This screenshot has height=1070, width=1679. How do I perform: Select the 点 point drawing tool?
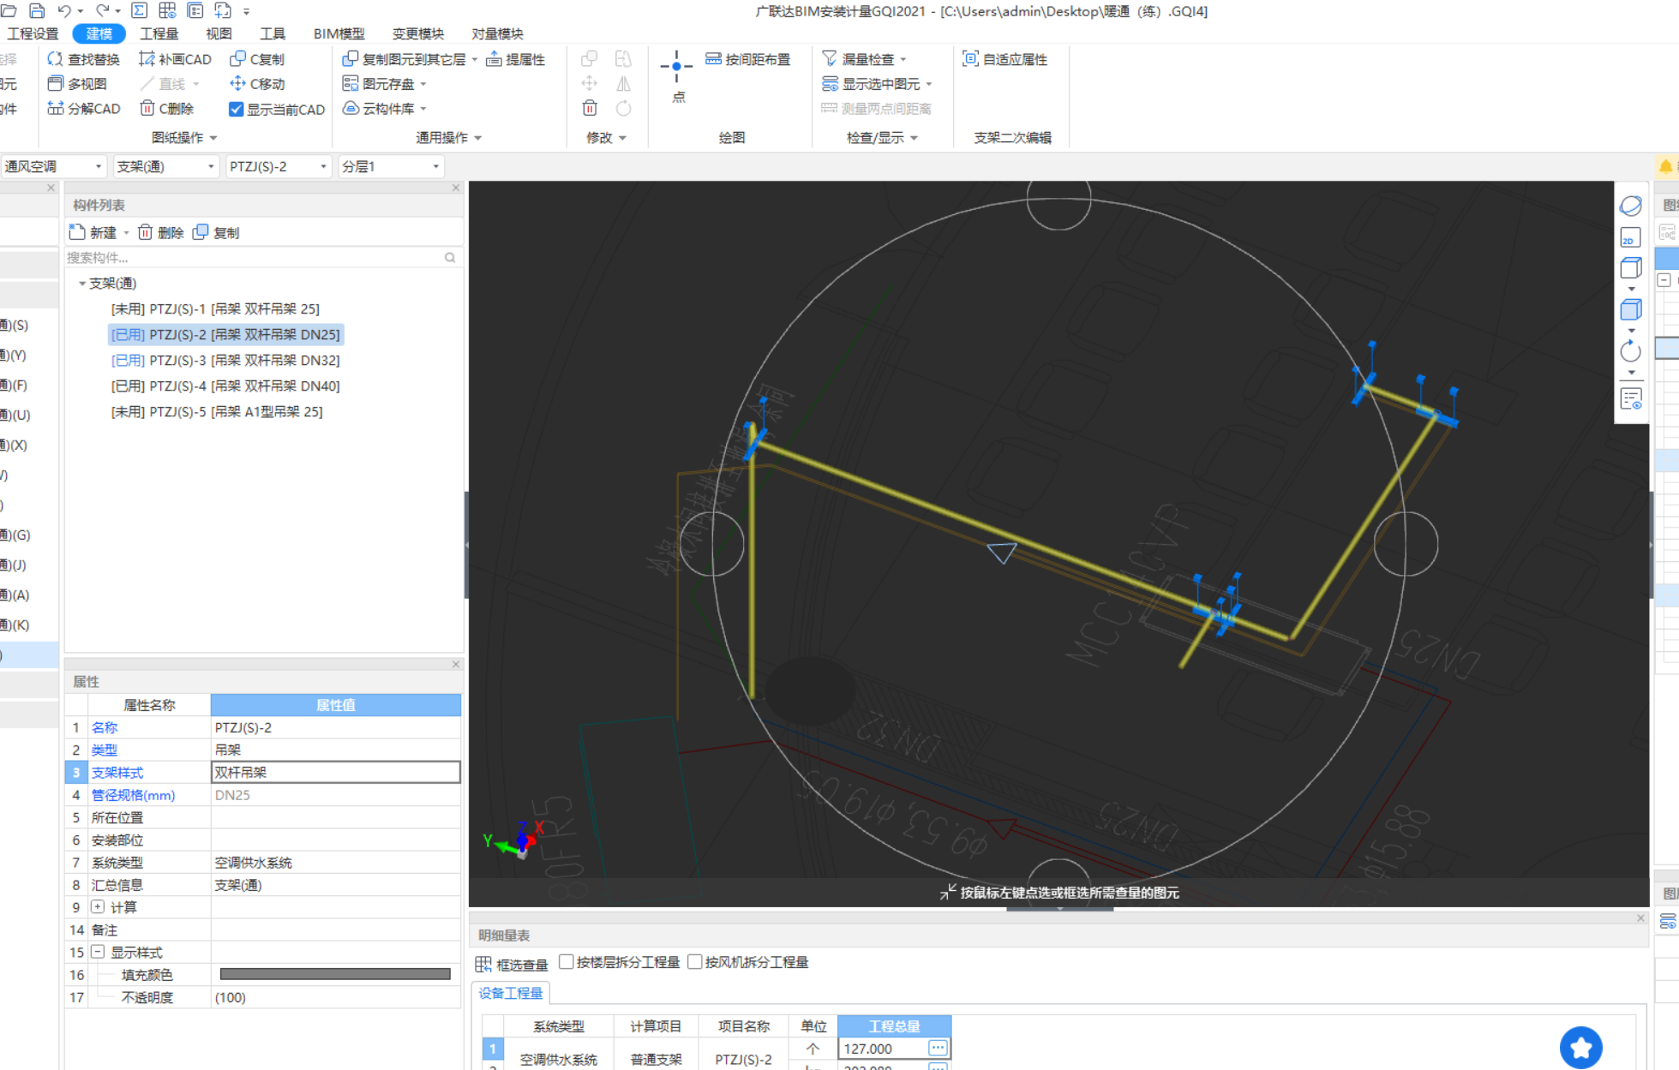[677, 75]
